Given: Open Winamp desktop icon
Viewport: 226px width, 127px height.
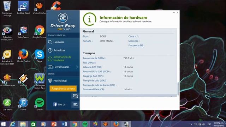Looking at the screenshot, I should click(x=23, y=80).
